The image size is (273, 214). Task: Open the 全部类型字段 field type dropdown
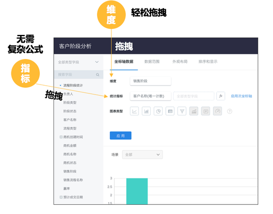[79, 62]
